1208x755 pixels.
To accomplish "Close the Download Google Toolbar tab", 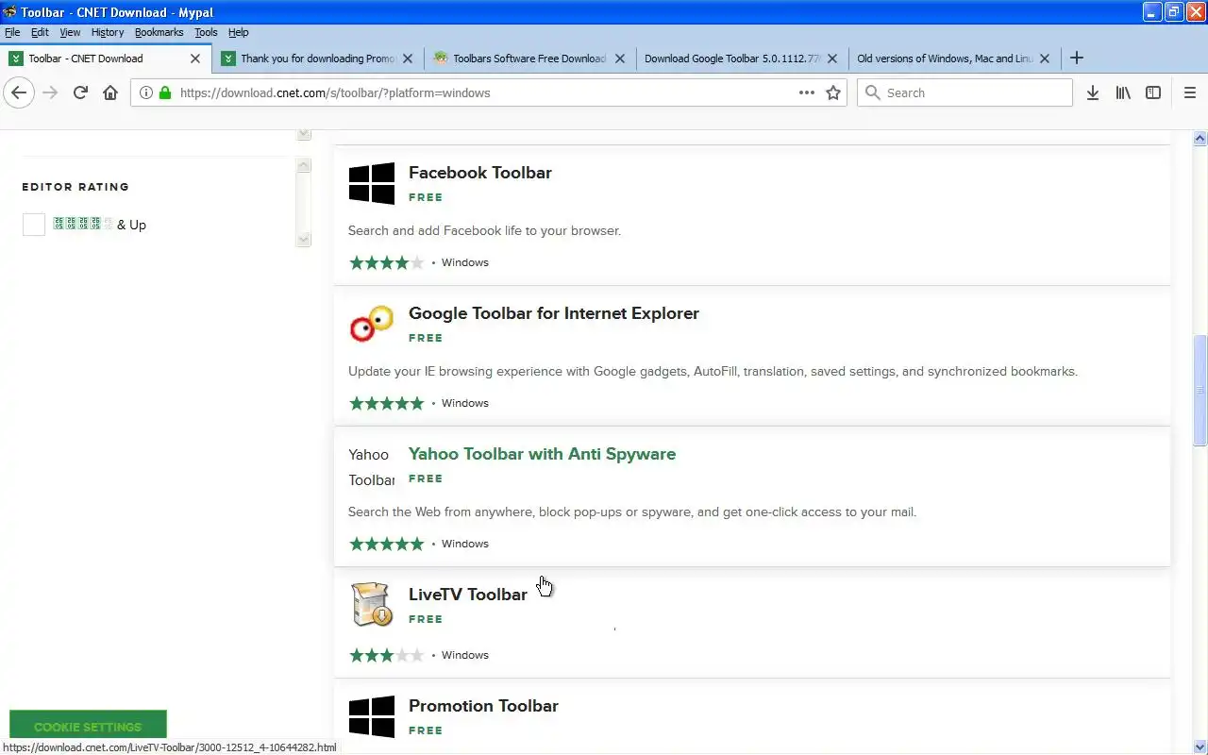I will click(x=832, y=58).
